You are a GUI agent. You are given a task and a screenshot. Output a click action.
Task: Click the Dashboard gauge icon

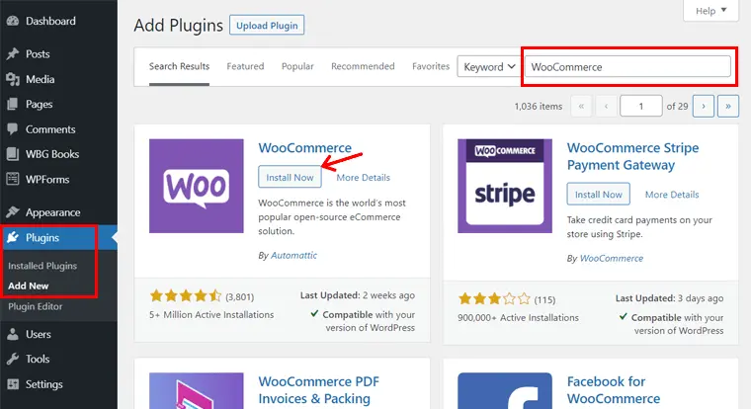pos(13,21)
